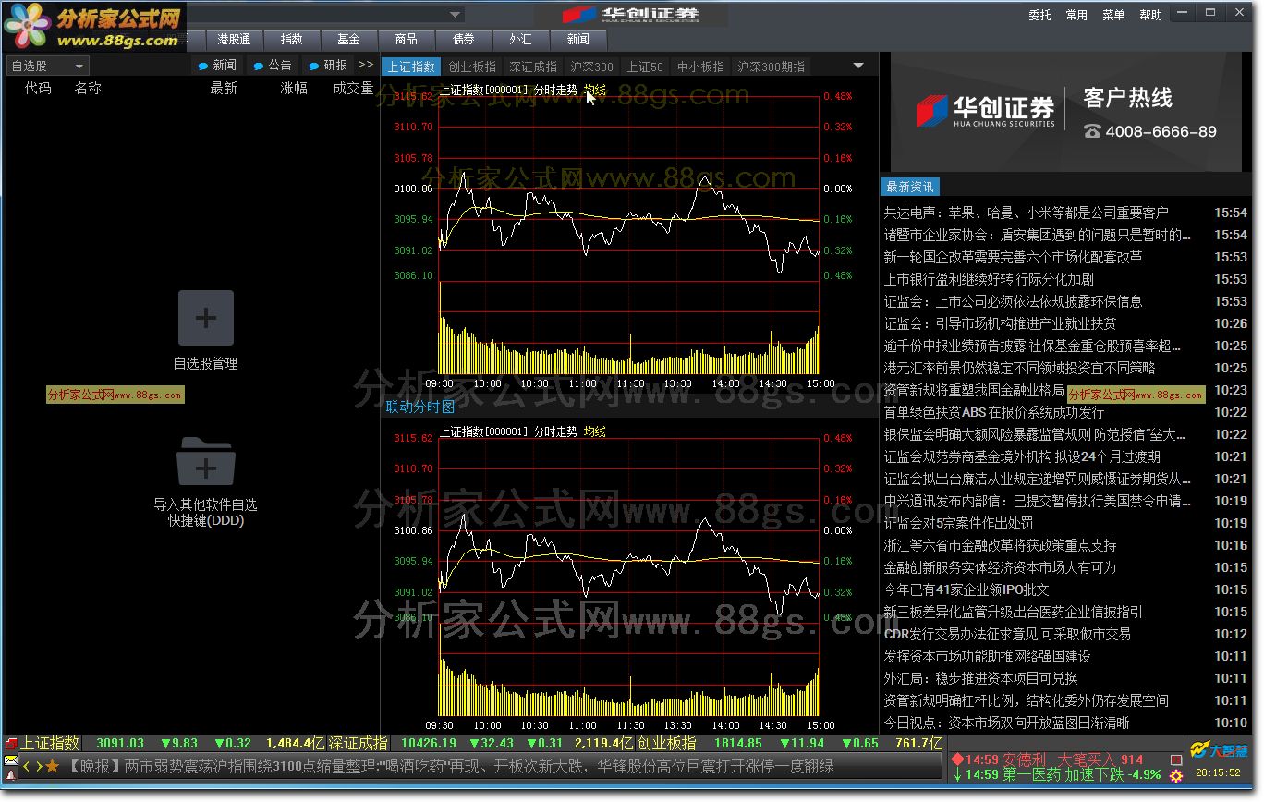Select the 上证指数 chart tab
This screenshot has height=802, width=1264.
point(411,67)
